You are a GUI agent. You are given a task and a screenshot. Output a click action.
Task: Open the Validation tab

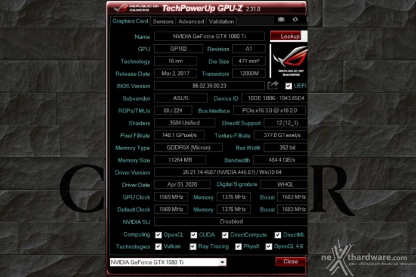point(221,21)
